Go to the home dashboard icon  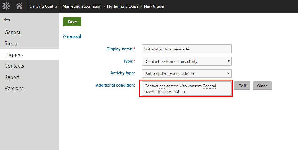[19, 6]
